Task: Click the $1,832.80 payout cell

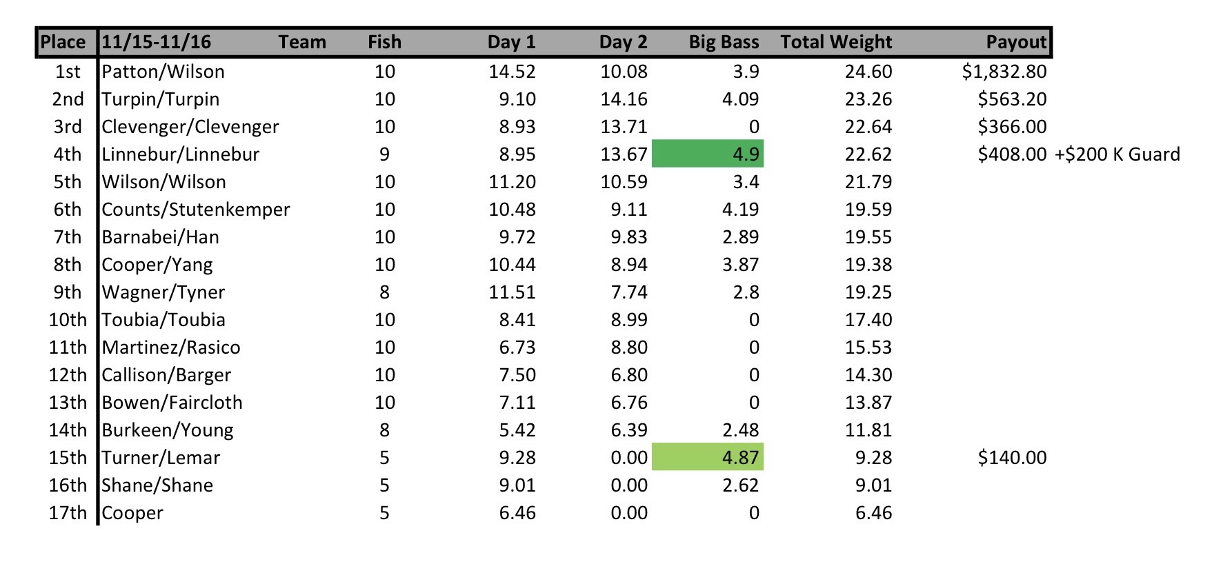Action: click(1004, 72)
